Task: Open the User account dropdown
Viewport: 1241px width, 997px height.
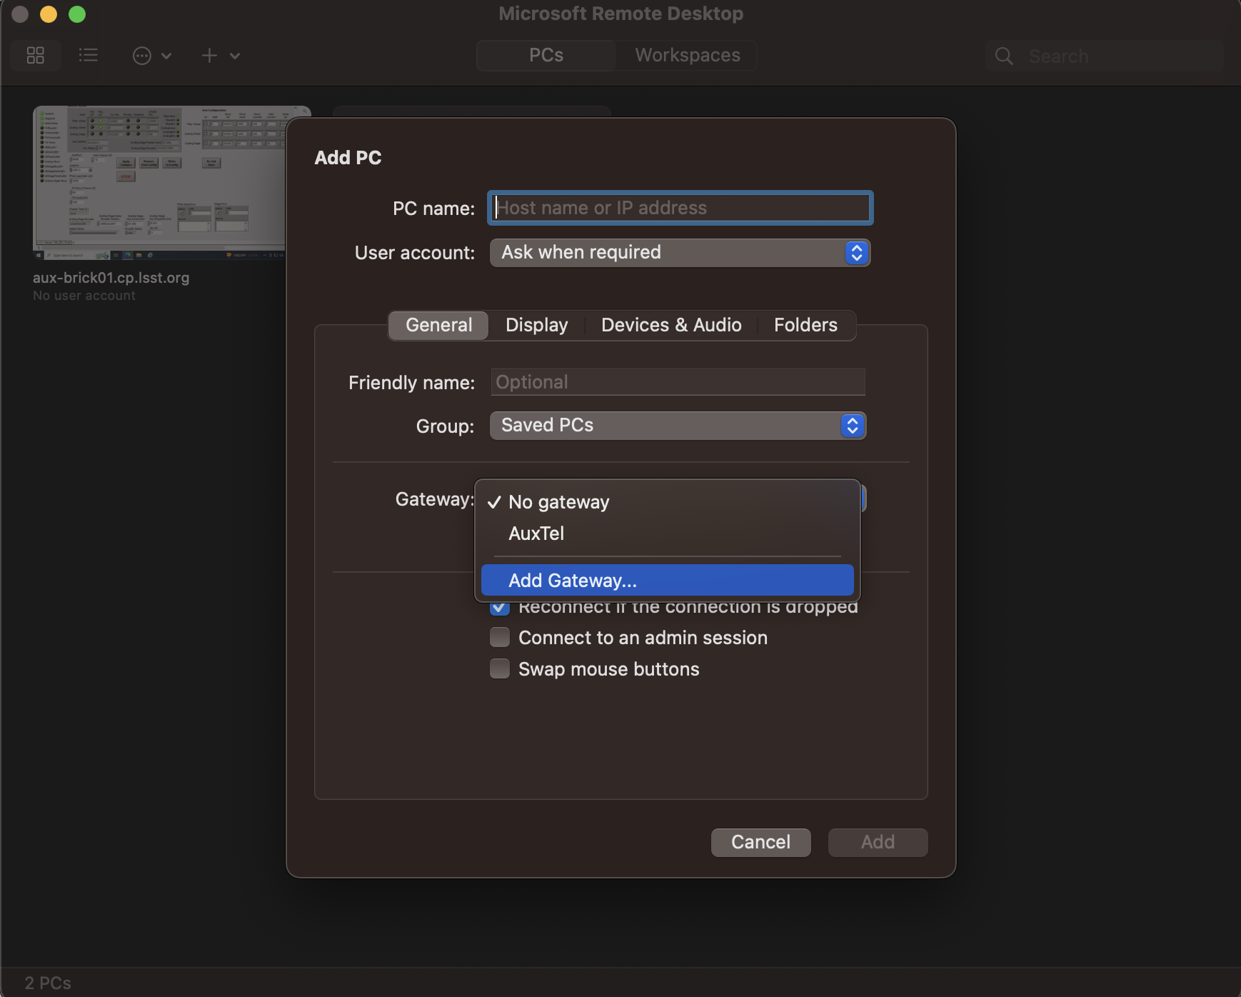Action: [679, 253]
